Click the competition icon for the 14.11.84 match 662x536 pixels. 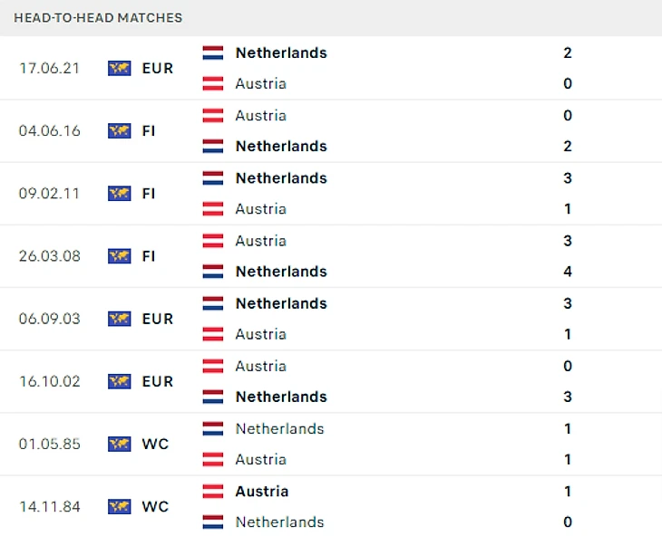point(119,506)
